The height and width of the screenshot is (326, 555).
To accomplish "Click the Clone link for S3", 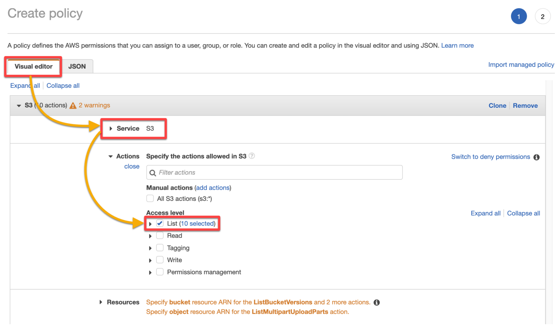I will pyautogui.click(x=497, y=105).
